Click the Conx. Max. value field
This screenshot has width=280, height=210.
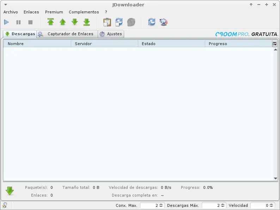click(x=149, y=205)
